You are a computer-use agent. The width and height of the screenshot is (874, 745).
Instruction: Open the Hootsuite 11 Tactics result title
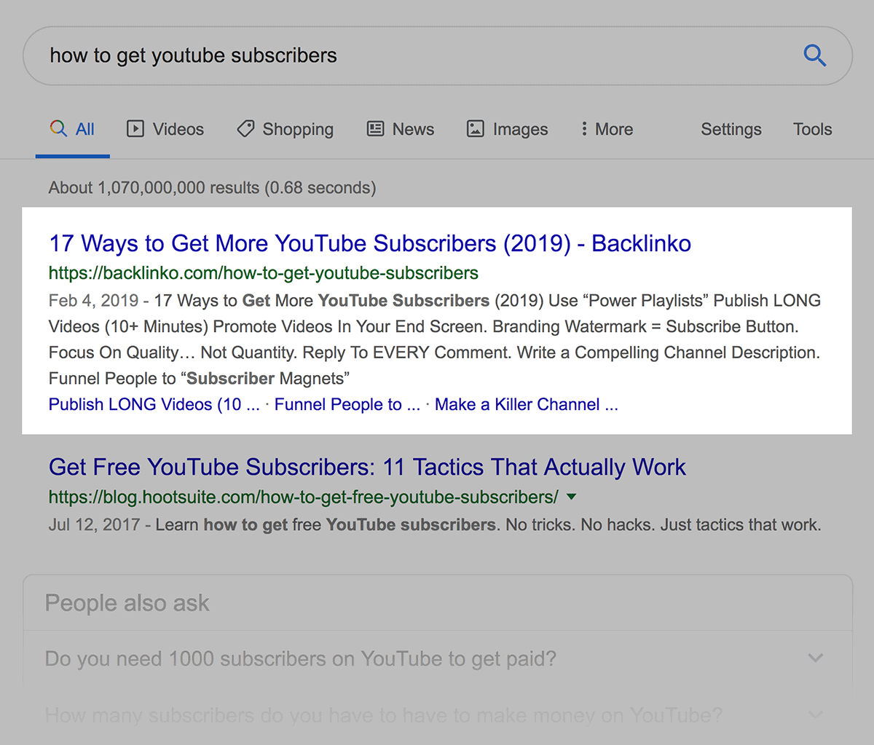click(x=367, y=467)
